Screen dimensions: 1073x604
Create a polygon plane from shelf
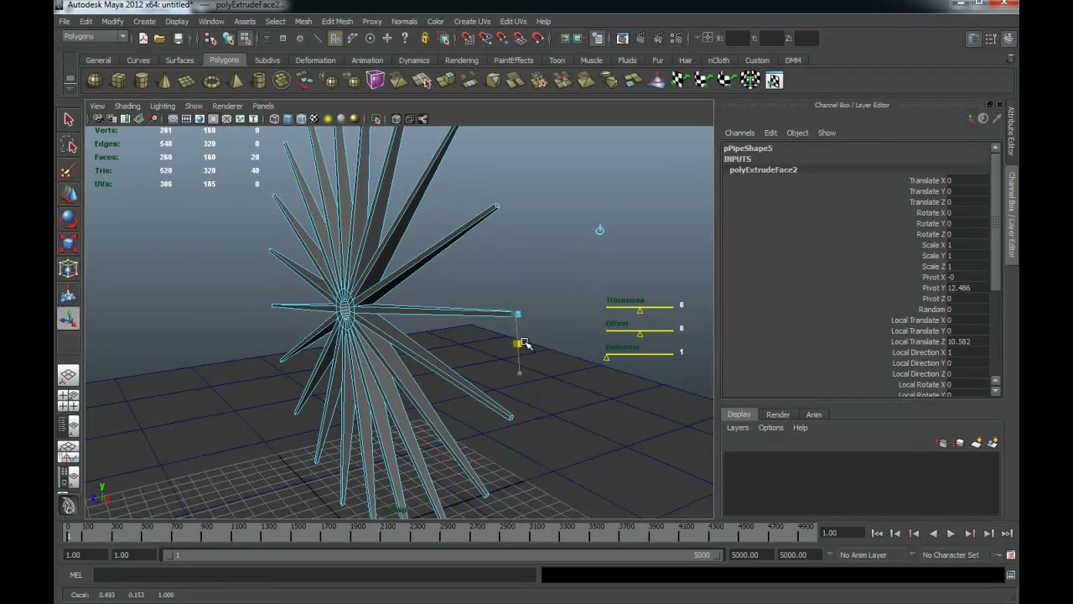(x=188, y=81)
